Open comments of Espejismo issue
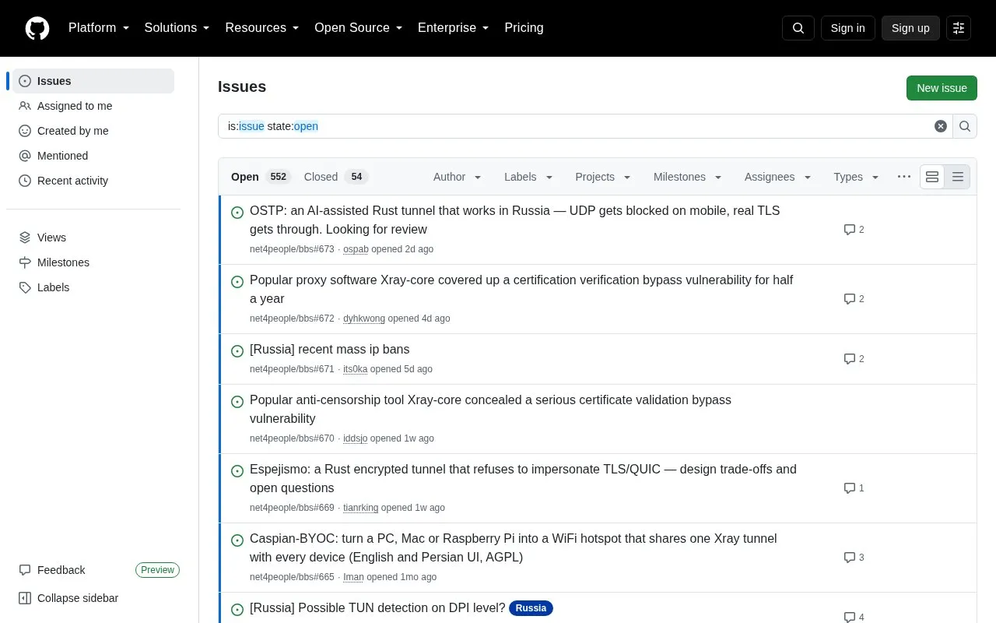 (x=854, y=488)
